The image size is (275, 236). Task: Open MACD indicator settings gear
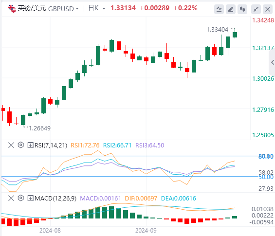pos(21,198)
